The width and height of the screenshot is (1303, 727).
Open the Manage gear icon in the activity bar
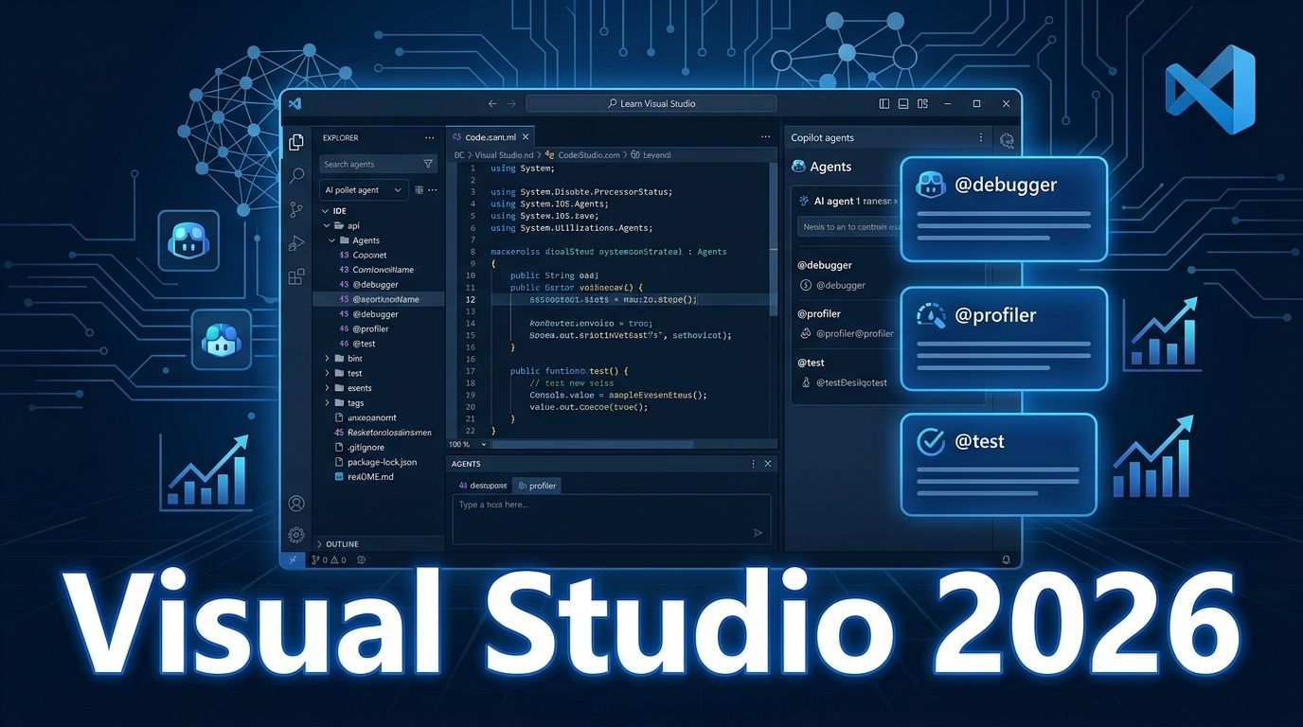(x=296, y=535)
